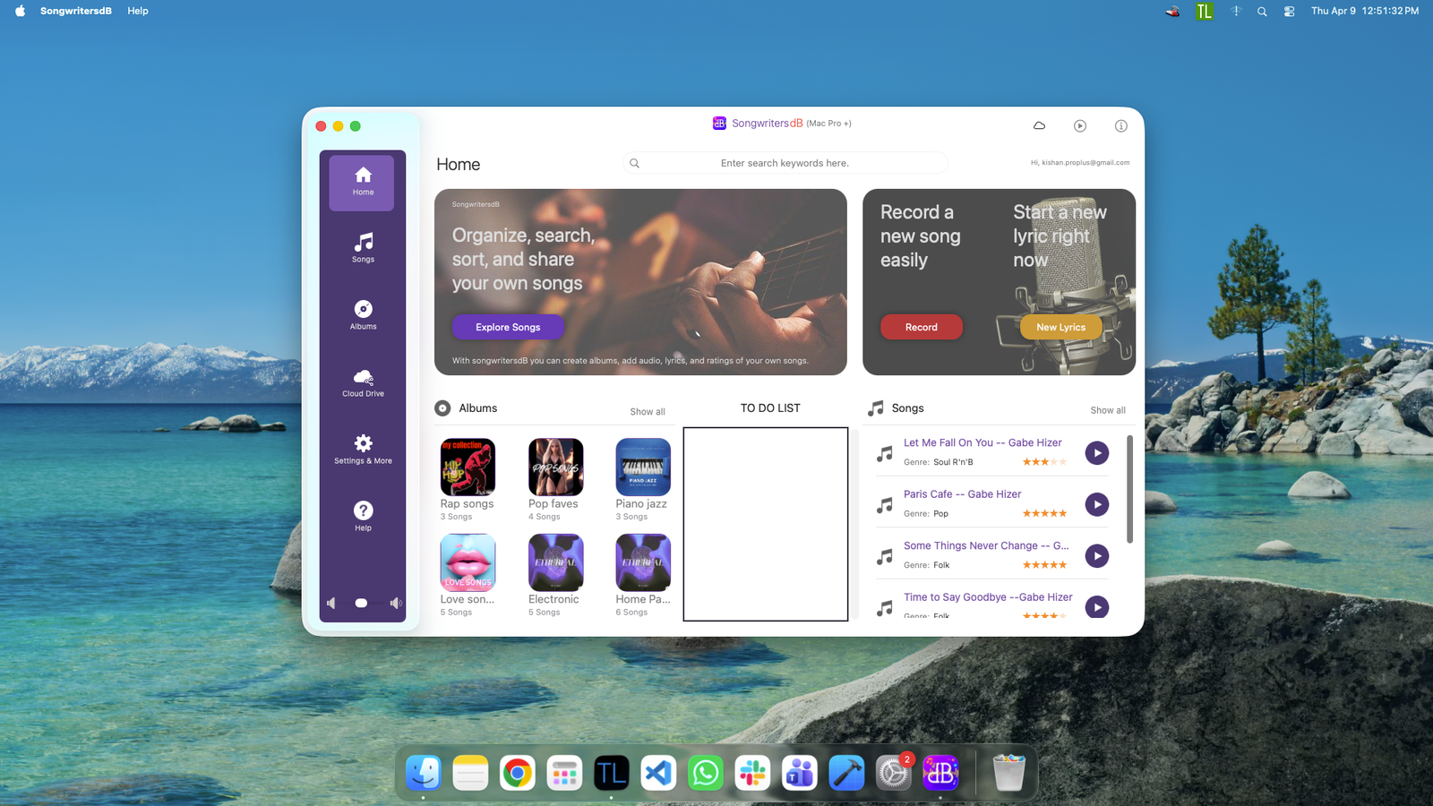Click star rating for Some Things Never Change
This screenshot has height=806, width=1433.
point(1044,565)
